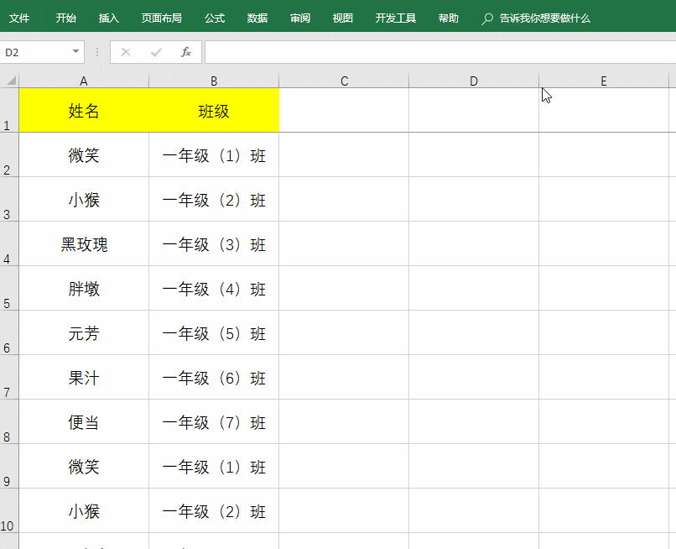The width and height of the screenshot is (676, 549).
Task: Select cell 小猴 in row 3
Action: 84,199
